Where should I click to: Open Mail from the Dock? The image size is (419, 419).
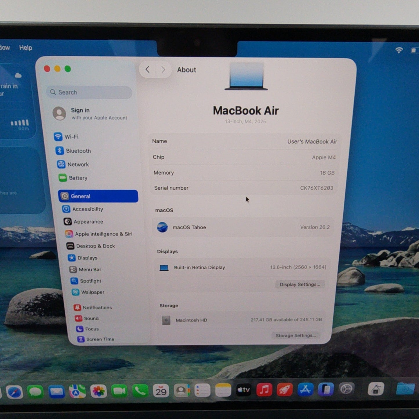(57, 392)
